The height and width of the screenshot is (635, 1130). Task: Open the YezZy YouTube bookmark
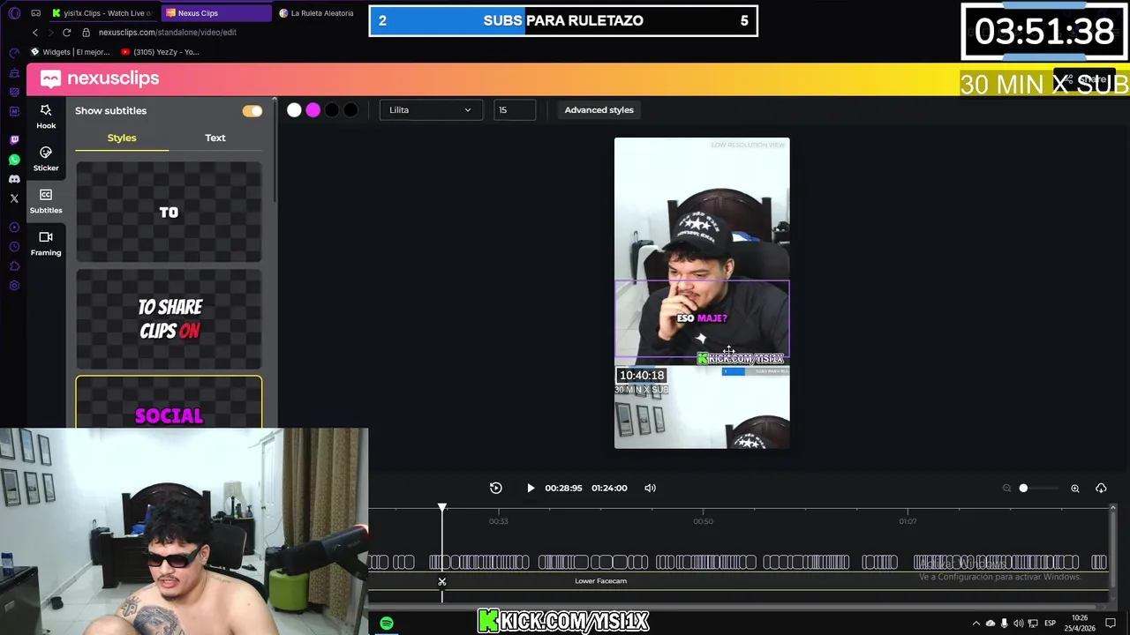(161, 52)
